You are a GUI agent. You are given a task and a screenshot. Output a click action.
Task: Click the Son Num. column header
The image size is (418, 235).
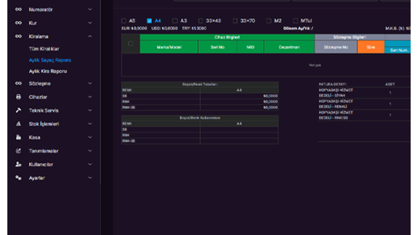pos(398,50)
